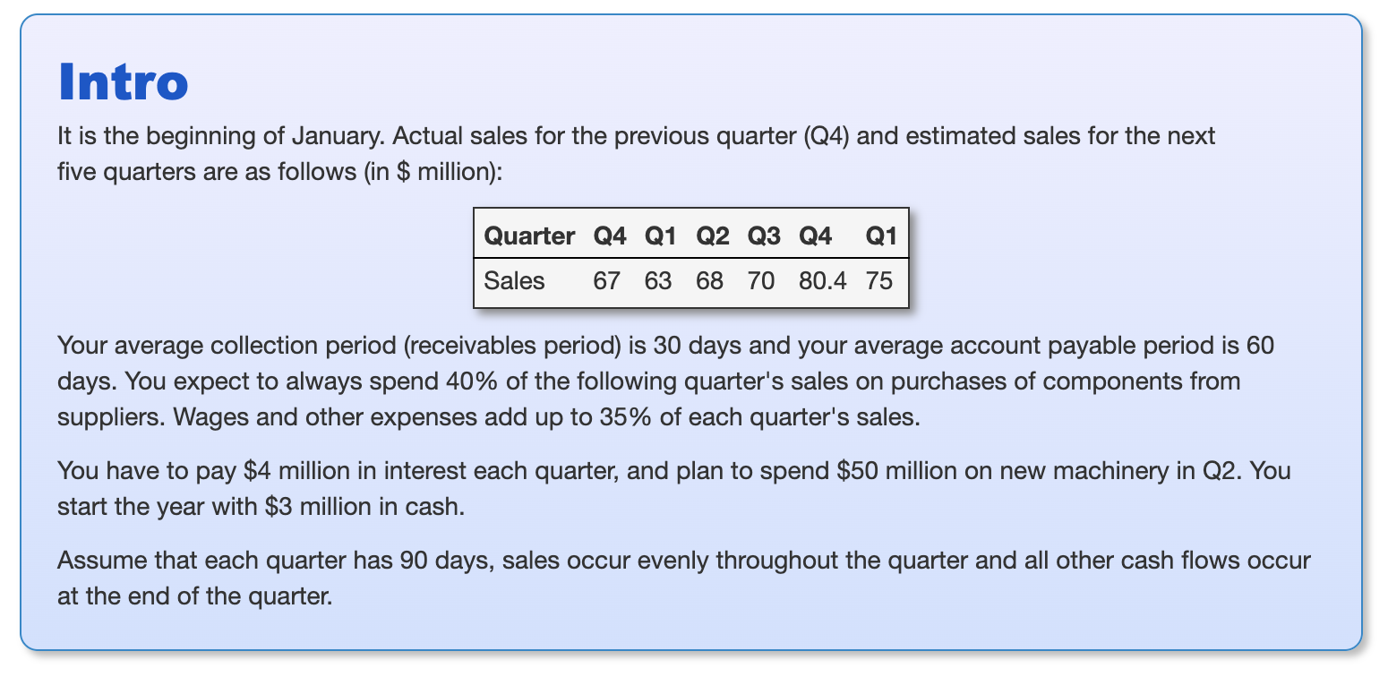Select the 67 sales value for Q4
This screenshot has height=677, width=1388.
(606, 281)
